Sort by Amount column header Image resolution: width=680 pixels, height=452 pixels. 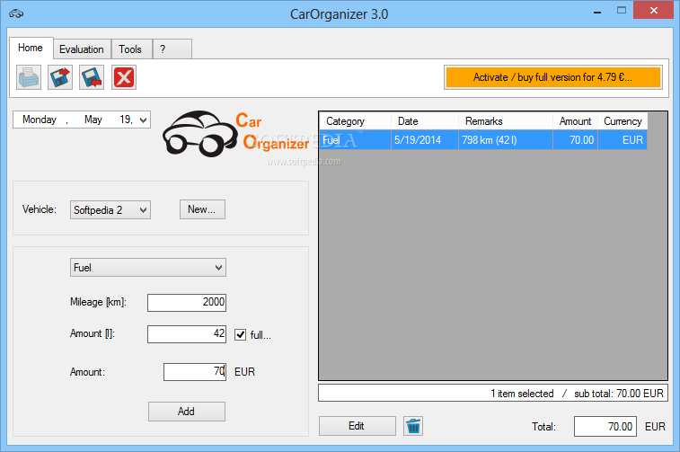[575, 121]
